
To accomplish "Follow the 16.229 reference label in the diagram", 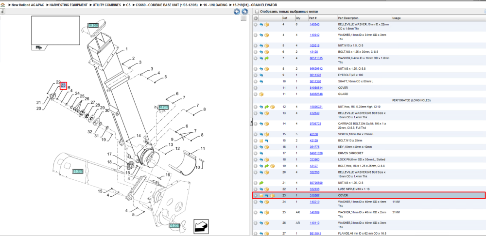I will click(x=77, y=171).
